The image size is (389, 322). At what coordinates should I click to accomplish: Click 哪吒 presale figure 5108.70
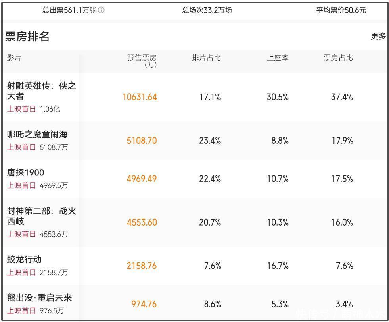(x=142, y=141)
